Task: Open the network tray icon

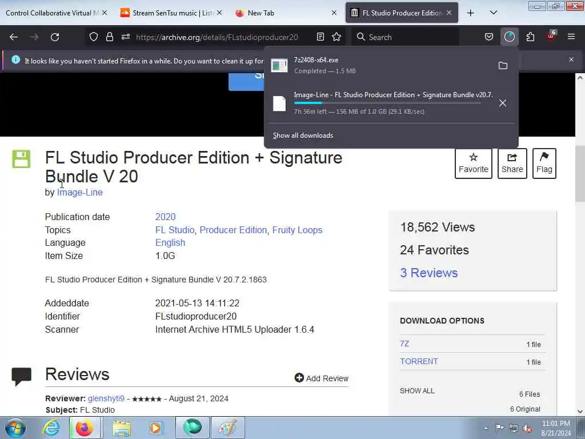Action: pyautogui.click(x=514, y=428)
